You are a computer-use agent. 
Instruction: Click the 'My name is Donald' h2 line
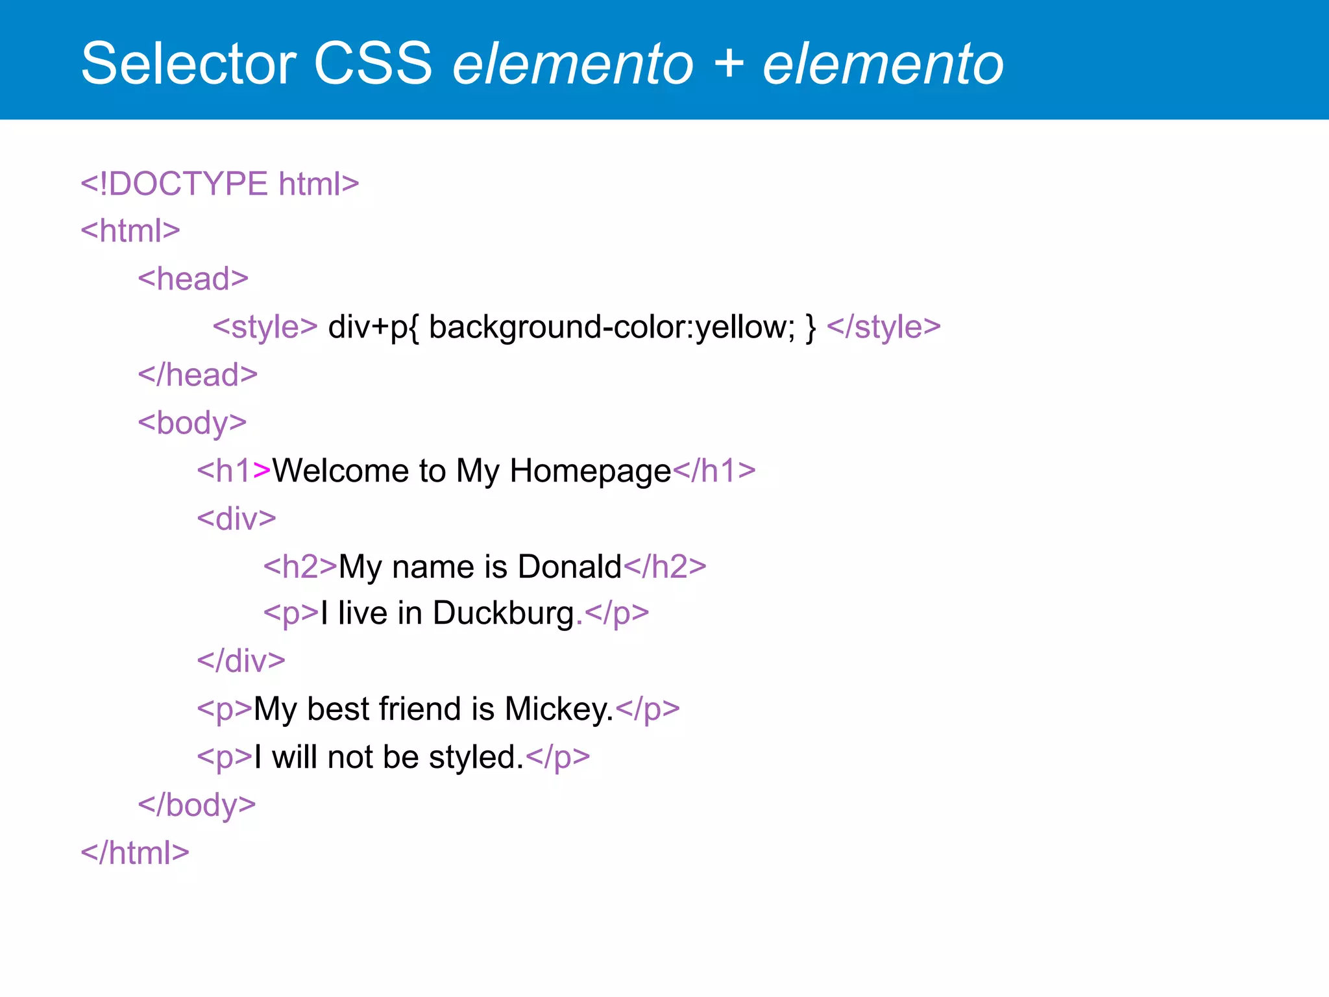[x=485, y=566]
